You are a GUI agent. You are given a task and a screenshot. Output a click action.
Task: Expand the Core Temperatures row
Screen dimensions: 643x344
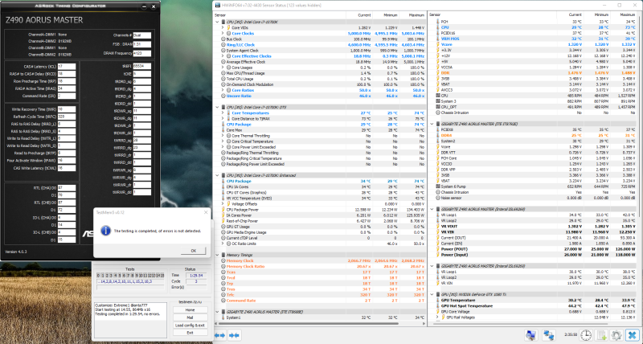pos(223,113)
